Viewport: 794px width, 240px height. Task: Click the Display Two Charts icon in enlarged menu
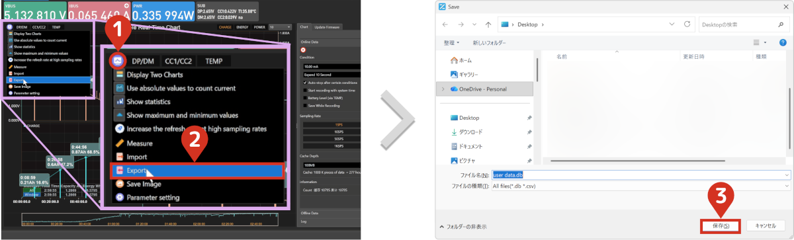click(x=120, y=74)
